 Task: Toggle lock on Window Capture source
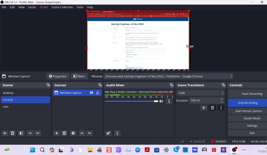pyautogui.click(x=97, y=93)
